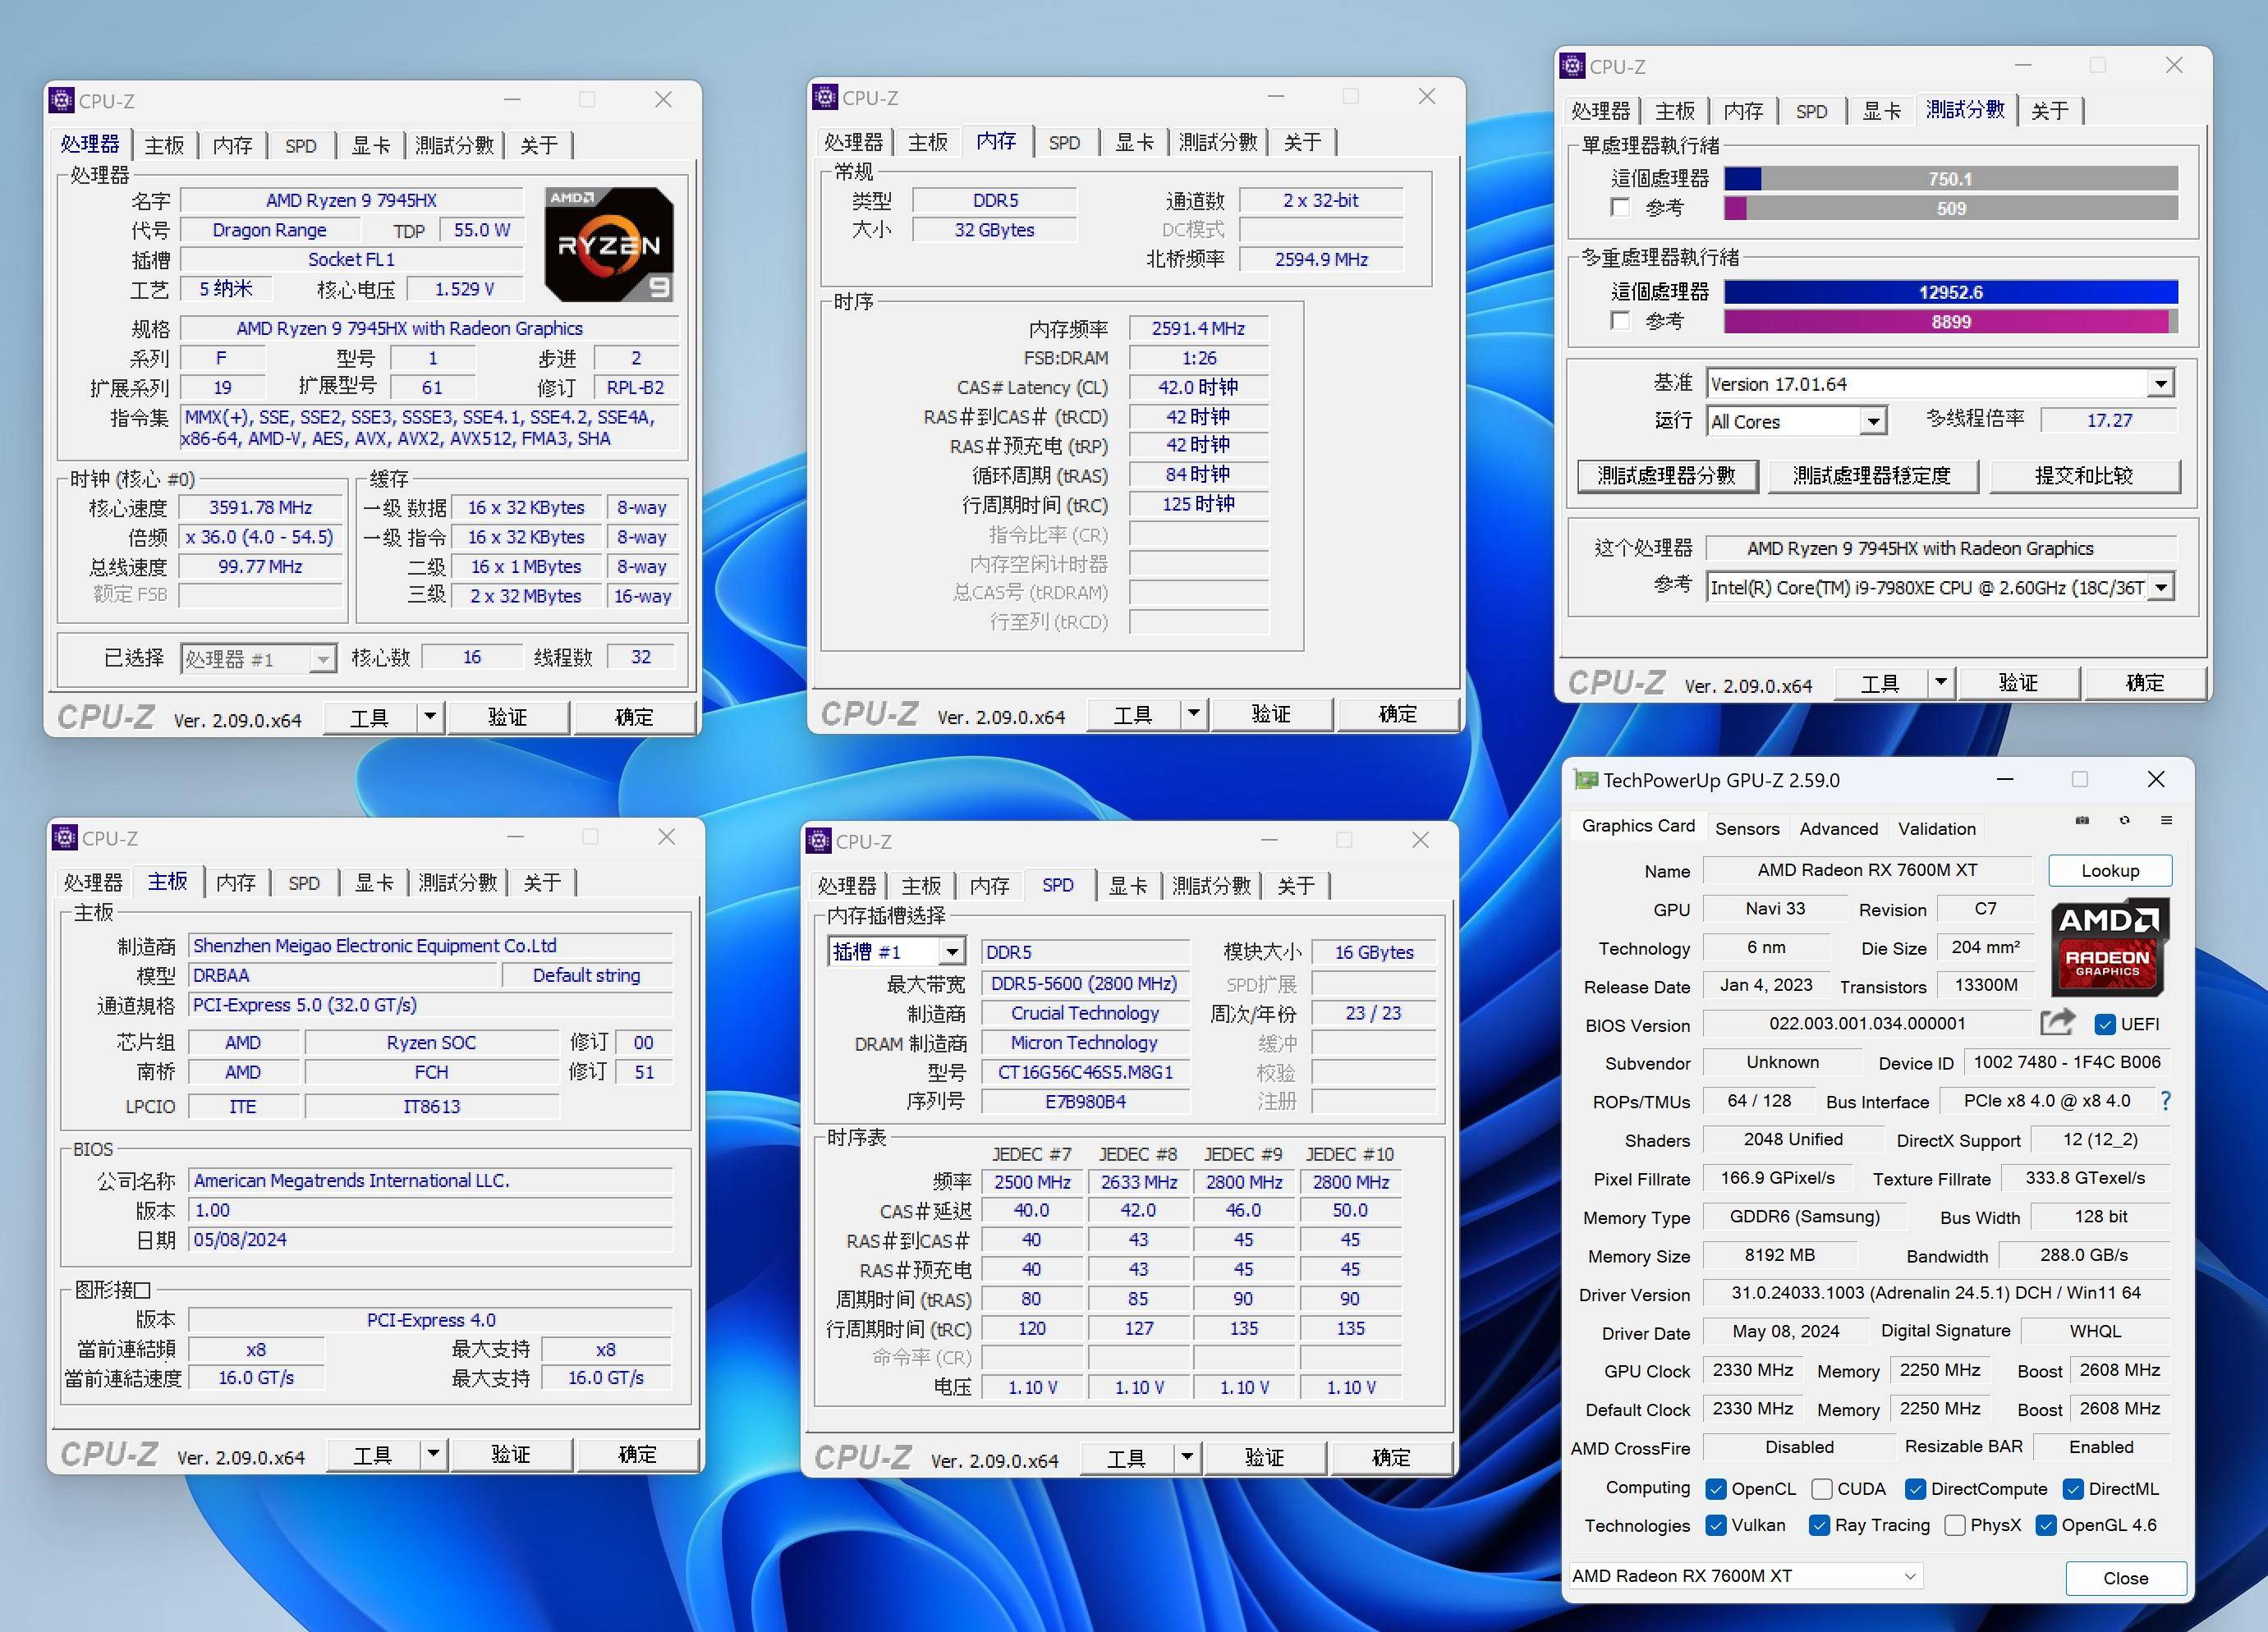Open the Sensors tab in GPU-Z
2268x1632 pixels.
[x=1747, y=828]
